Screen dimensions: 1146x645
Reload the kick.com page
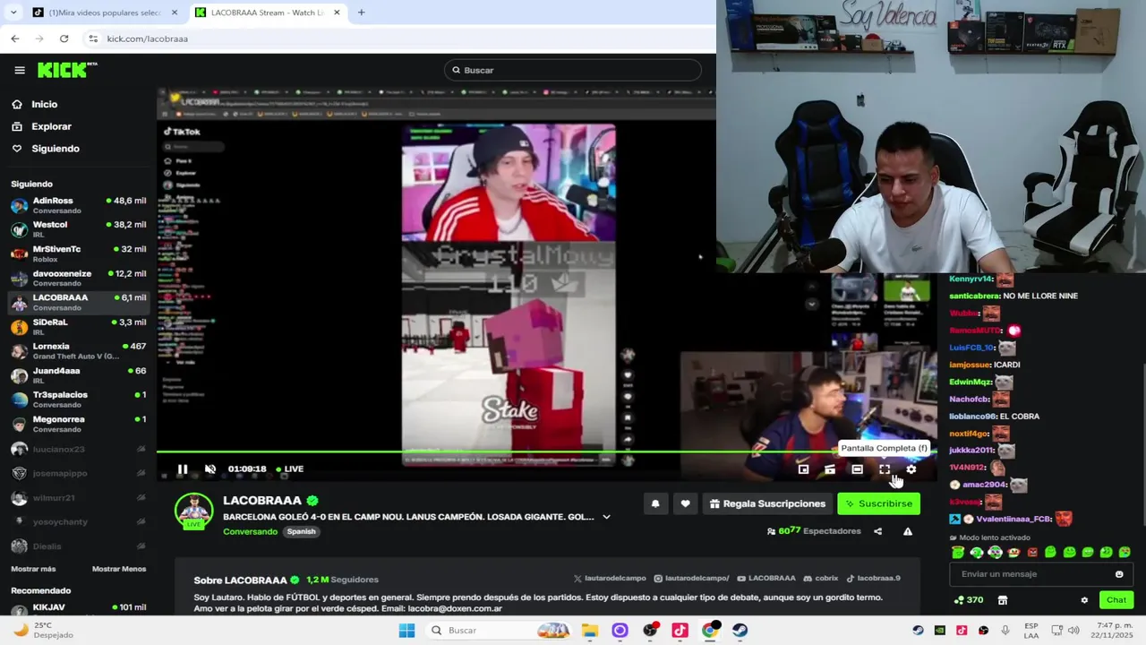[64, 39]
